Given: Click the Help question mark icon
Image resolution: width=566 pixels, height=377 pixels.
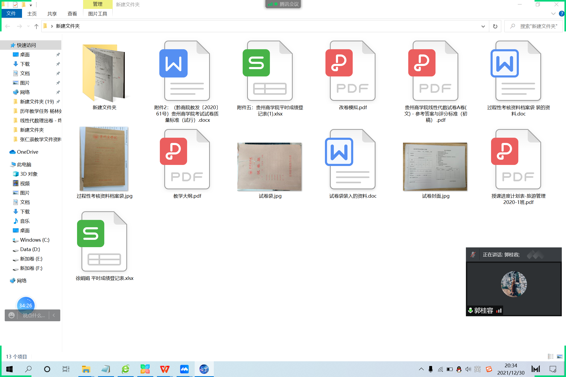Looking at the screenshot, I should point(561,14).
